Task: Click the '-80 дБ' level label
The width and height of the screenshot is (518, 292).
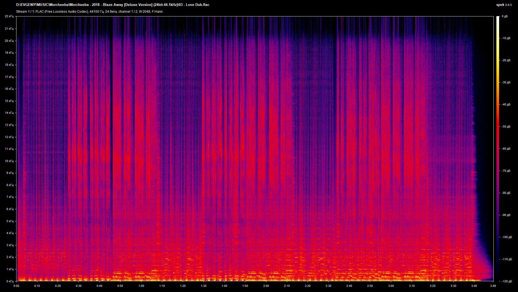Action: point(506,193)
